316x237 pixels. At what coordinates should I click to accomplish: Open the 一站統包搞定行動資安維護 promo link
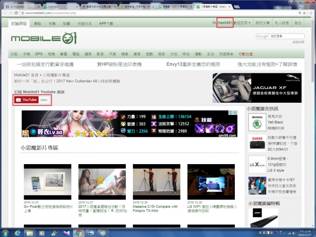click(x=45, y=64)
